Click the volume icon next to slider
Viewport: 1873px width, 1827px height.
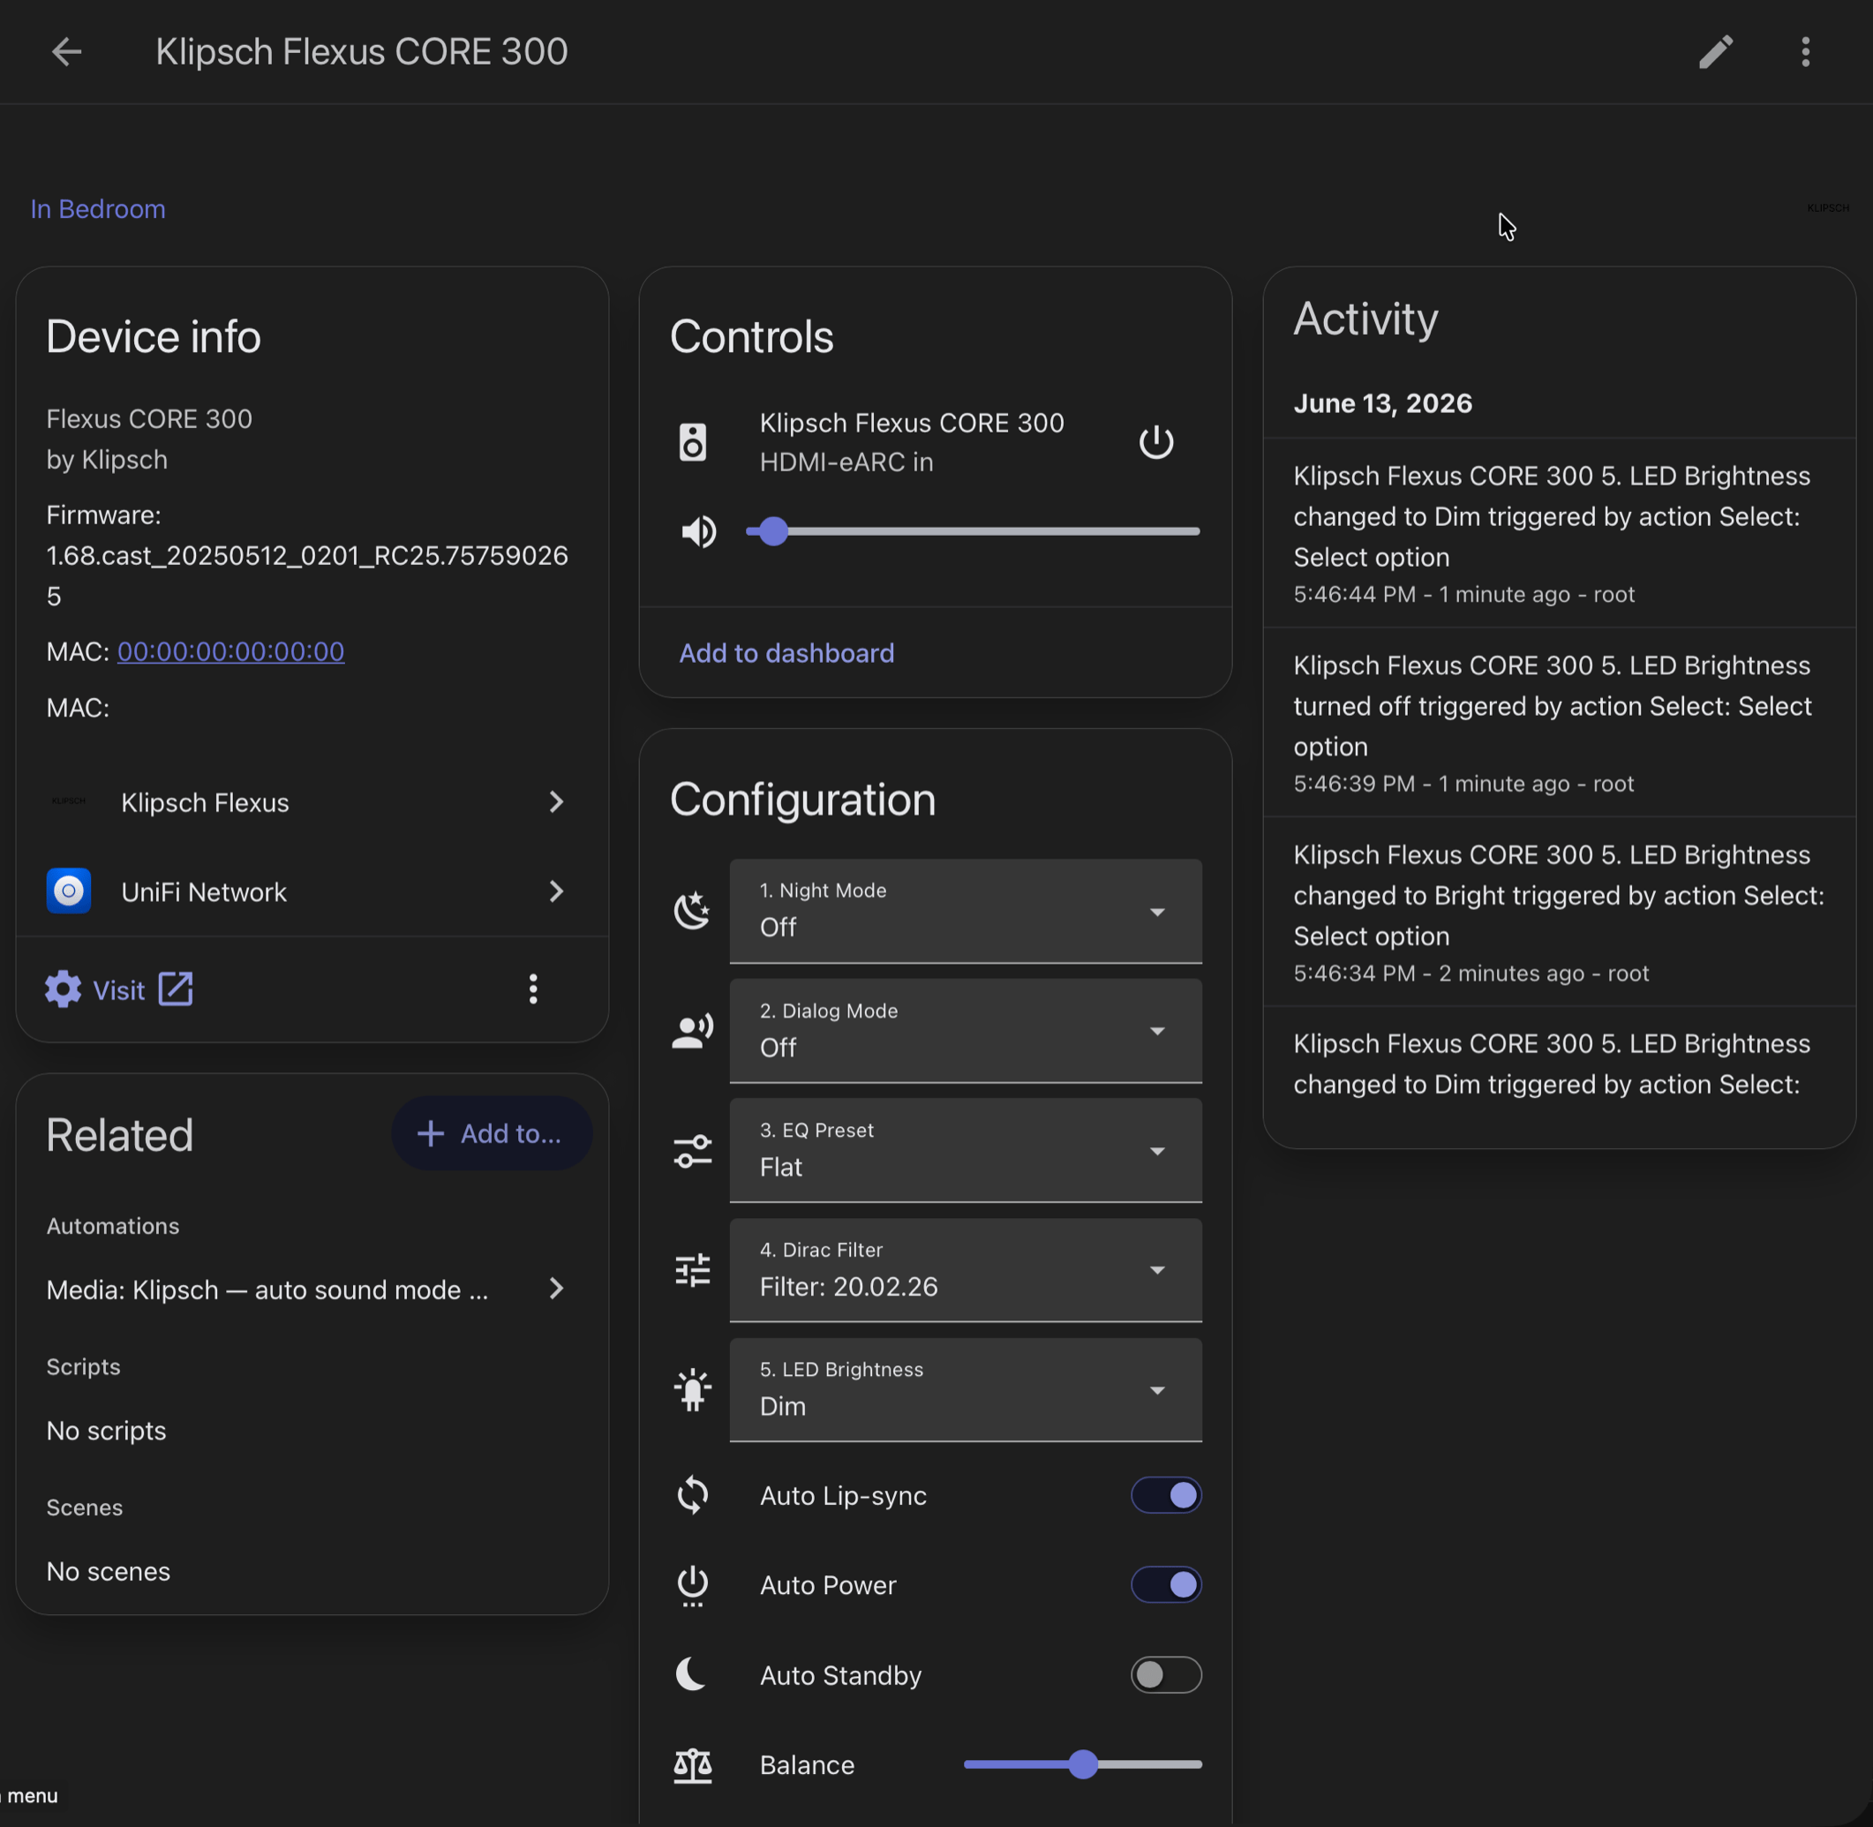pyautogui.click(x=698, y=530)
